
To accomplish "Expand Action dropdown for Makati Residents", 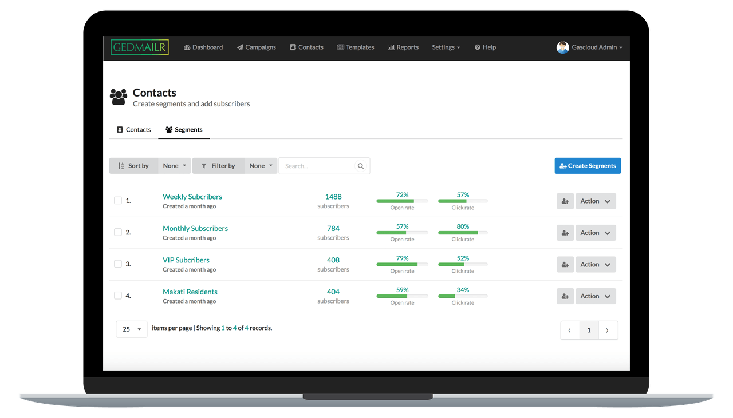I will pyautogui.click(x=596, y=296).
